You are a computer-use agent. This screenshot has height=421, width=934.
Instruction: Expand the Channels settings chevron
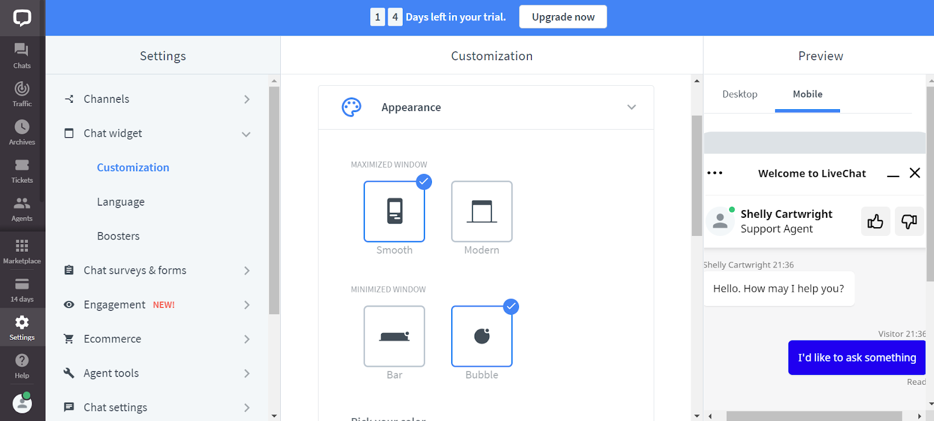click(247, 99)
